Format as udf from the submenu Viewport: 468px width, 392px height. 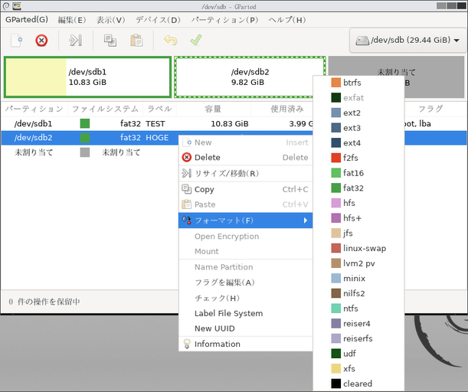click(x=358, y=354)
